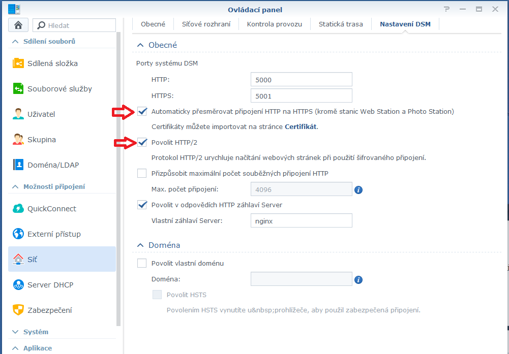Toggle automatic HTTP to HTTPS redirect checkbox
Screen dimensions: 509x354
142,111
